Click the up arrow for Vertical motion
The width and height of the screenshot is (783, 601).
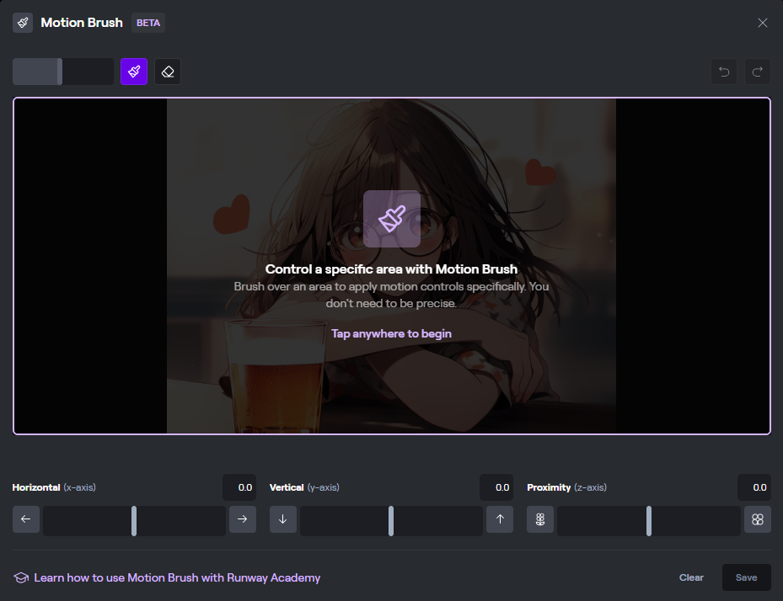tap(500, 519)
